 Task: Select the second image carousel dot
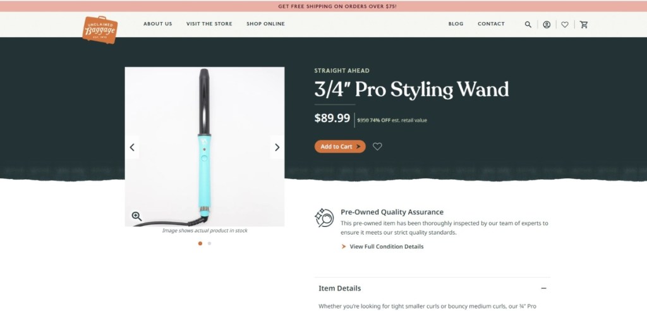click(209, 243)
